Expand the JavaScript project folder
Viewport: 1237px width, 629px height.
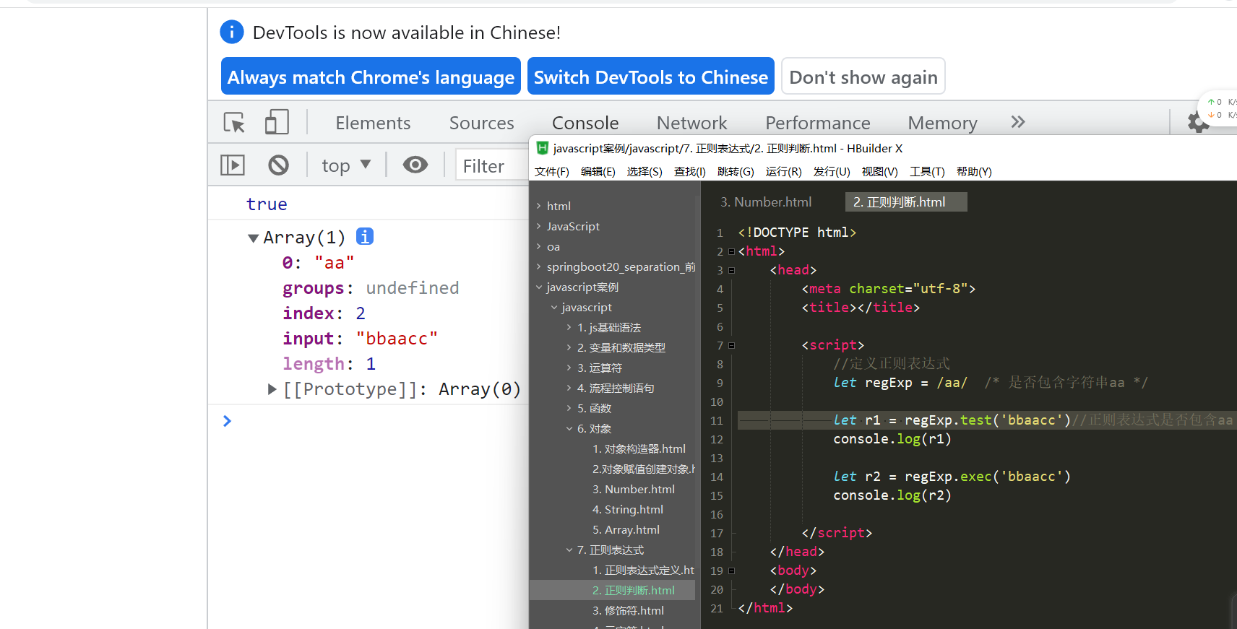pos(538,226)
